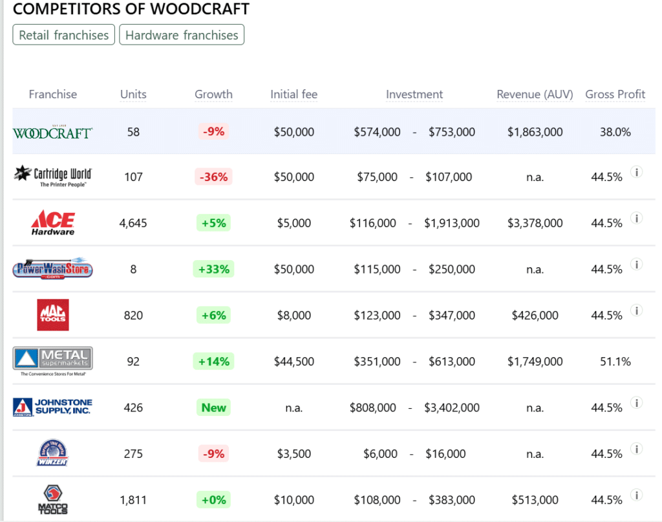The height and width of the screenshot is (522, 662).
Task: Open the ACE Hardware logo
Action: point(53,223)
